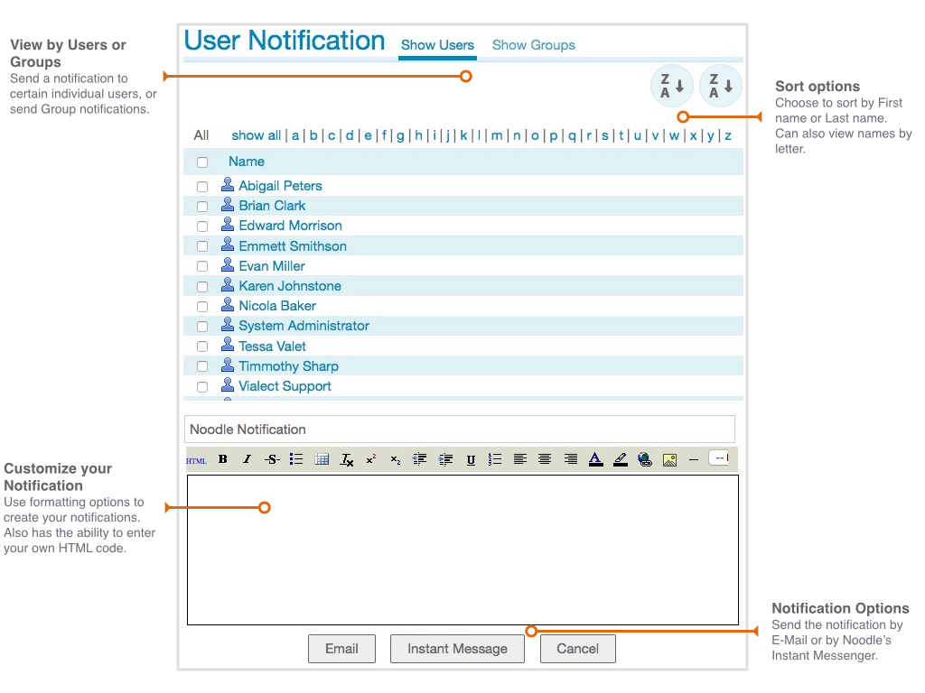Toggle underline formatting
The image size is (925, 693).
click(x=471, y=459)
